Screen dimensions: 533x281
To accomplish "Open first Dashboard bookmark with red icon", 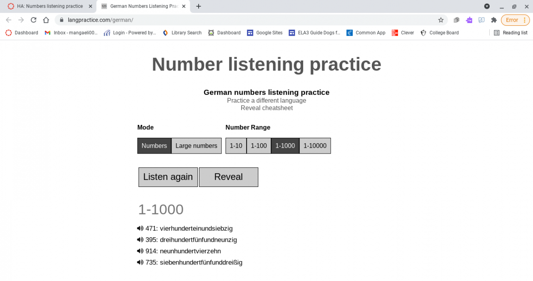I will tap(22, 32).
